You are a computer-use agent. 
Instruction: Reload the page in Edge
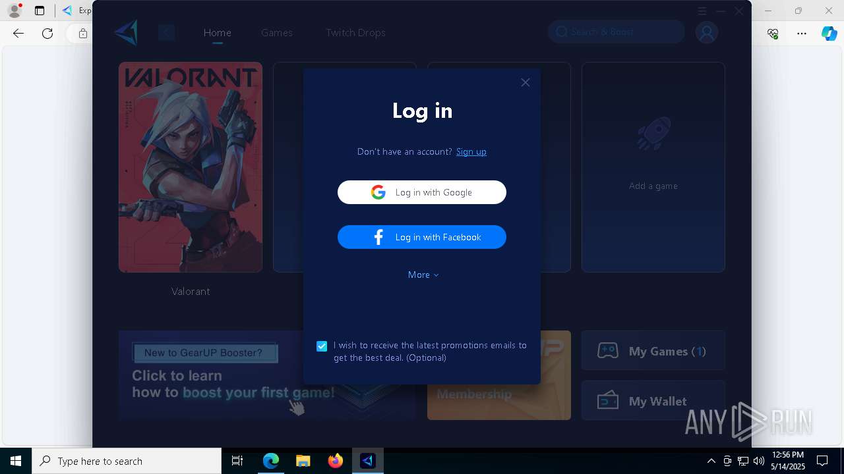click(x=47, y=33)
